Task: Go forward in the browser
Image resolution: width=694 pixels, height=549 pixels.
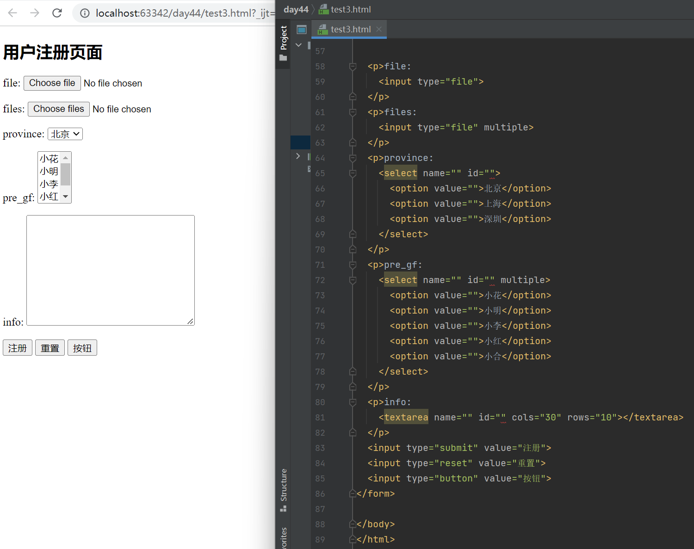Action: [x=35, y=13]
